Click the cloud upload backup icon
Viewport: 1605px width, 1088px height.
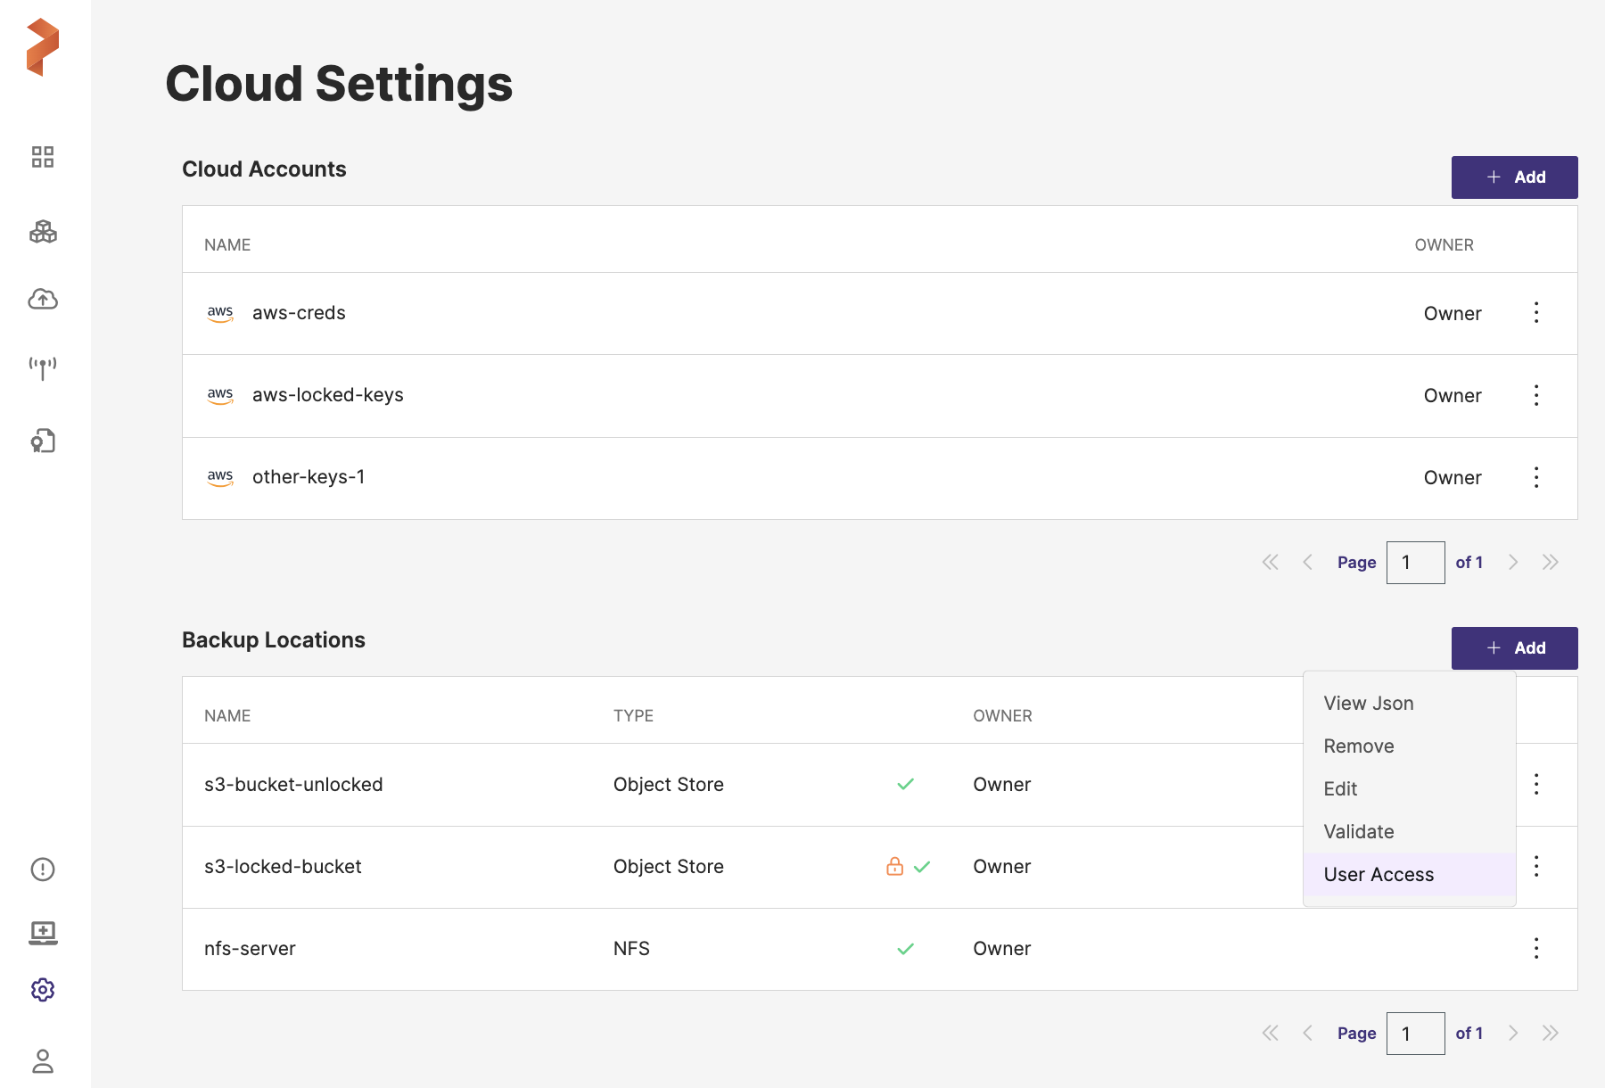(43, 300)
